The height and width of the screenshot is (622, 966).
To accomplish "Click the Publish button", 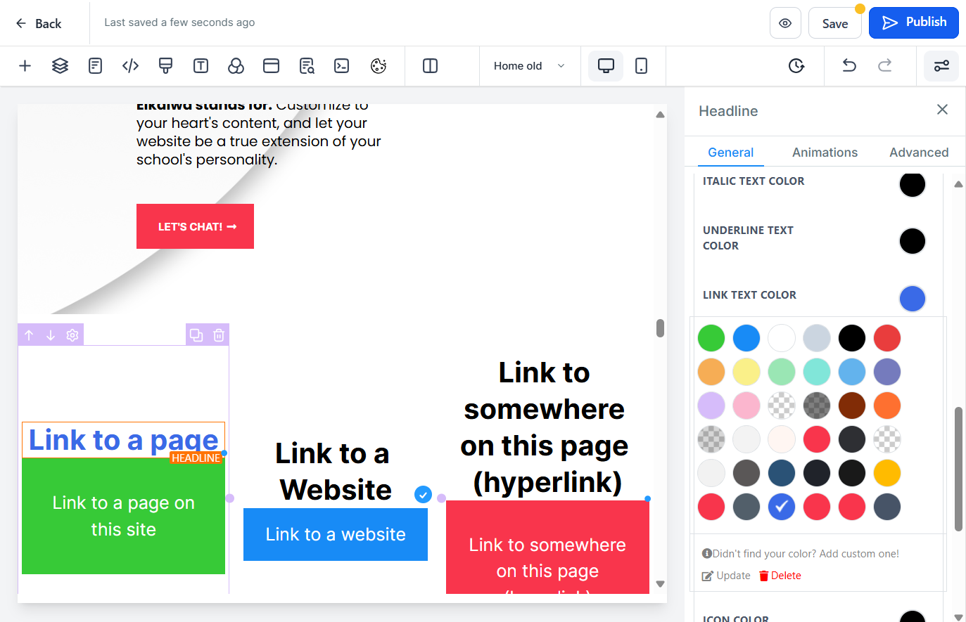I will coord(914,22).
